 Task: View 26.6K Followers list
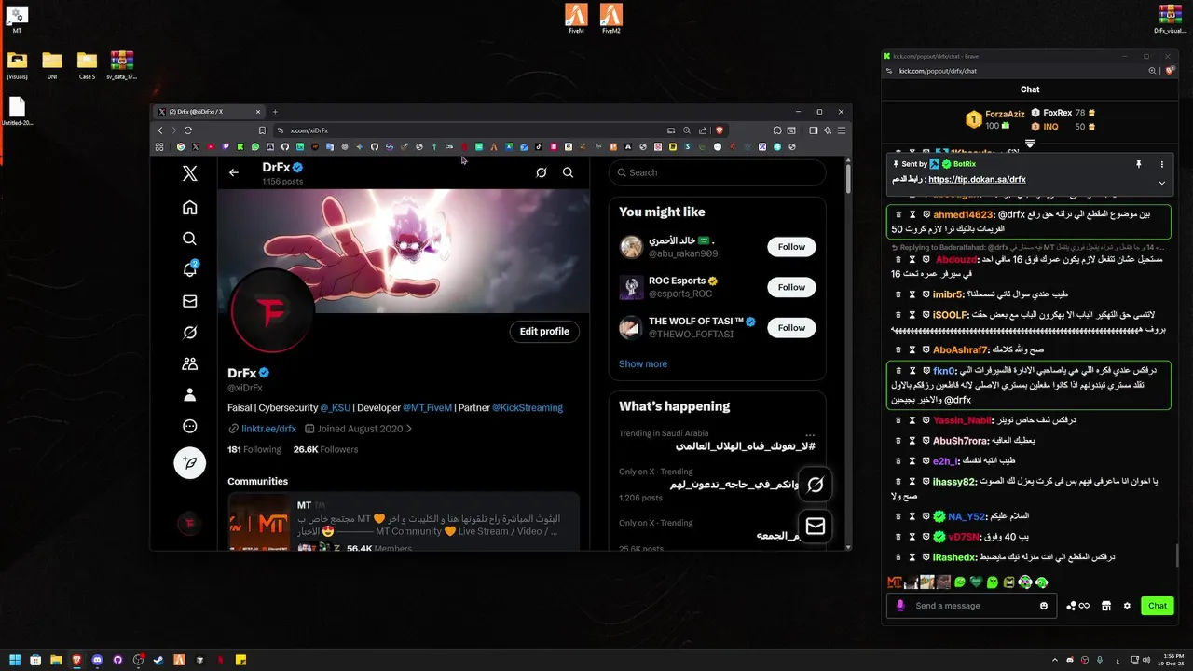pos(325,449)
